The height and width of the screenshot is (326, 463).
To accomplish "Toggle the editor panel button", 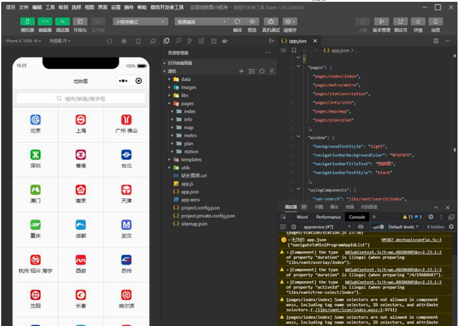I will [46, 21].
